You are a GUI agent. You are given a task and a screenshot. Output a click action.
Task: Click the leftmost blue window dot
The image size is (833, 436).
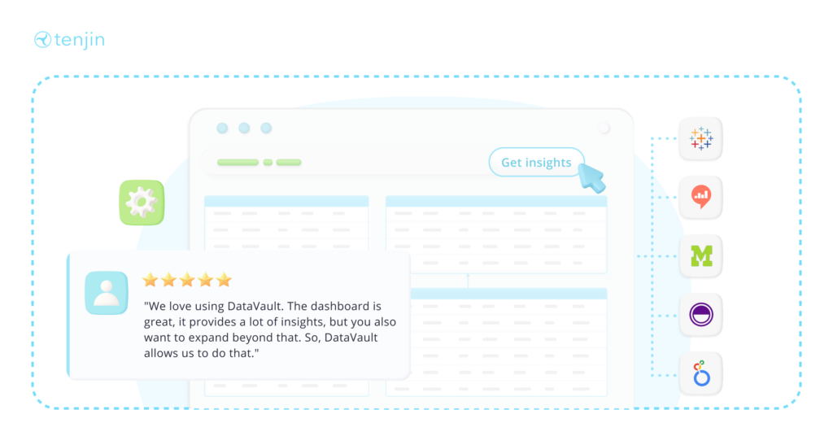[x=222, y=129]
